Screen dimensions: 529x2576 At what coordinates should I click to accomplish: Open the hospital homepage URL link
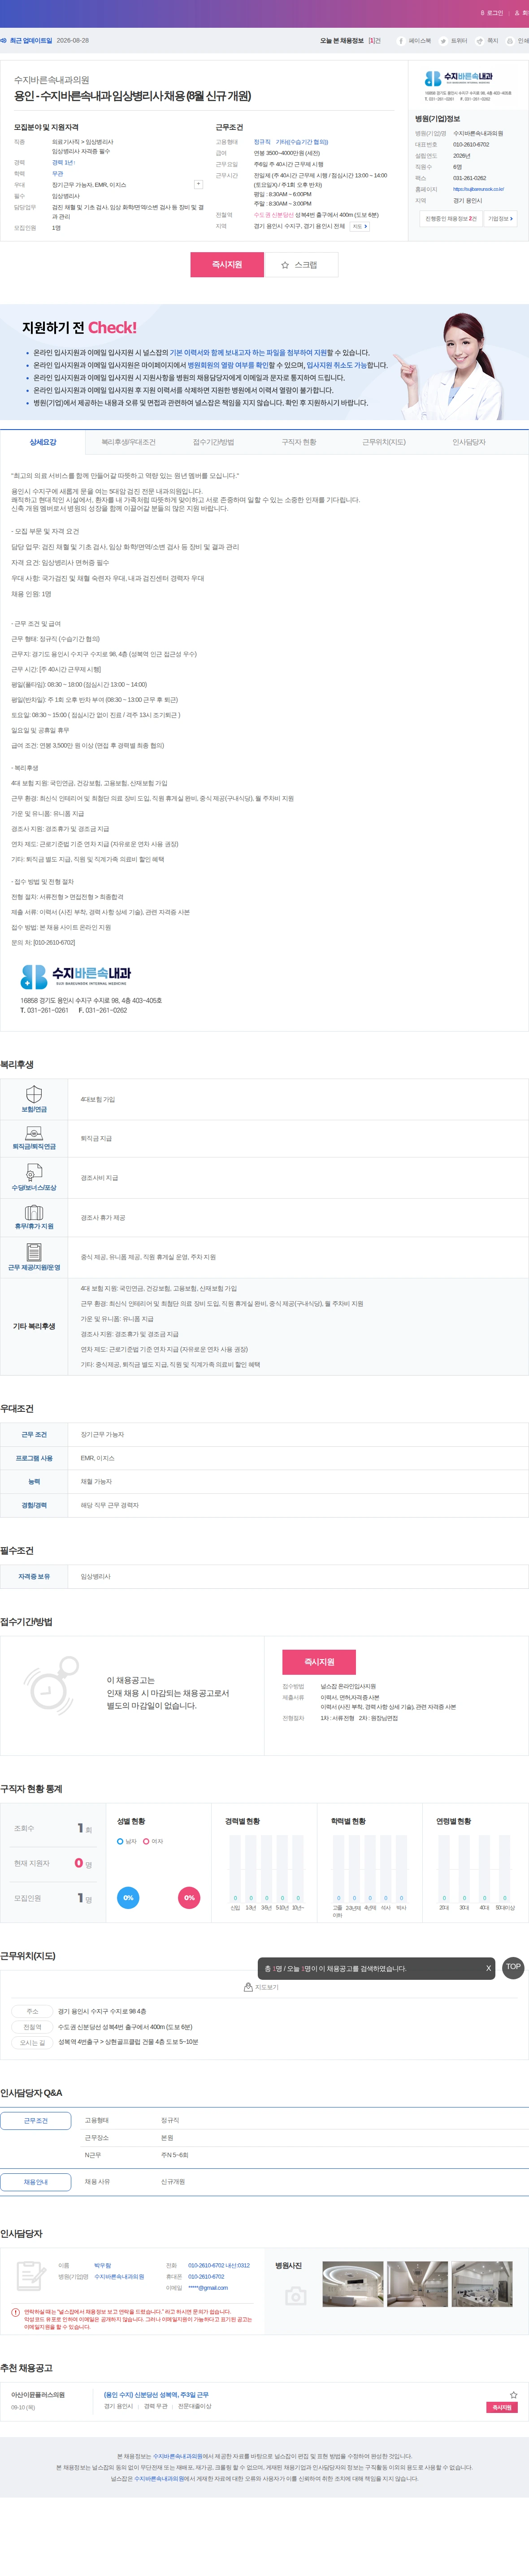[x=478, y=189]
